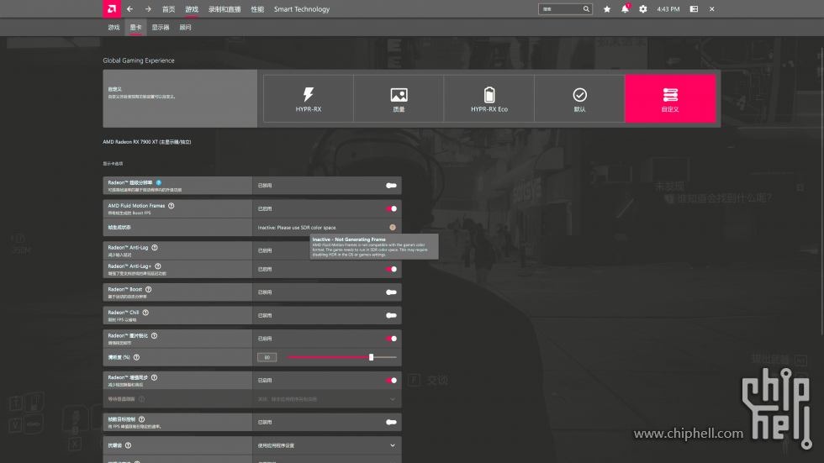Open help icon for Radeon 图片锐化
The width and height of the screenshot is (824, 463).
[155, 335]
